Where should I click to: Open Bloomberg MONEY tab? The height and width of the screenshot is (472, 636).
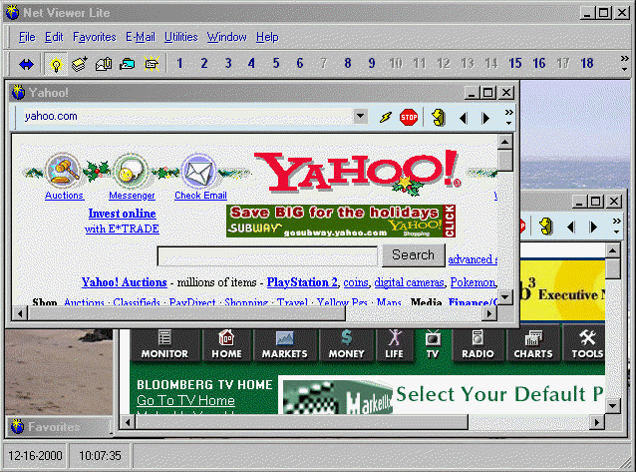point(346,345)
